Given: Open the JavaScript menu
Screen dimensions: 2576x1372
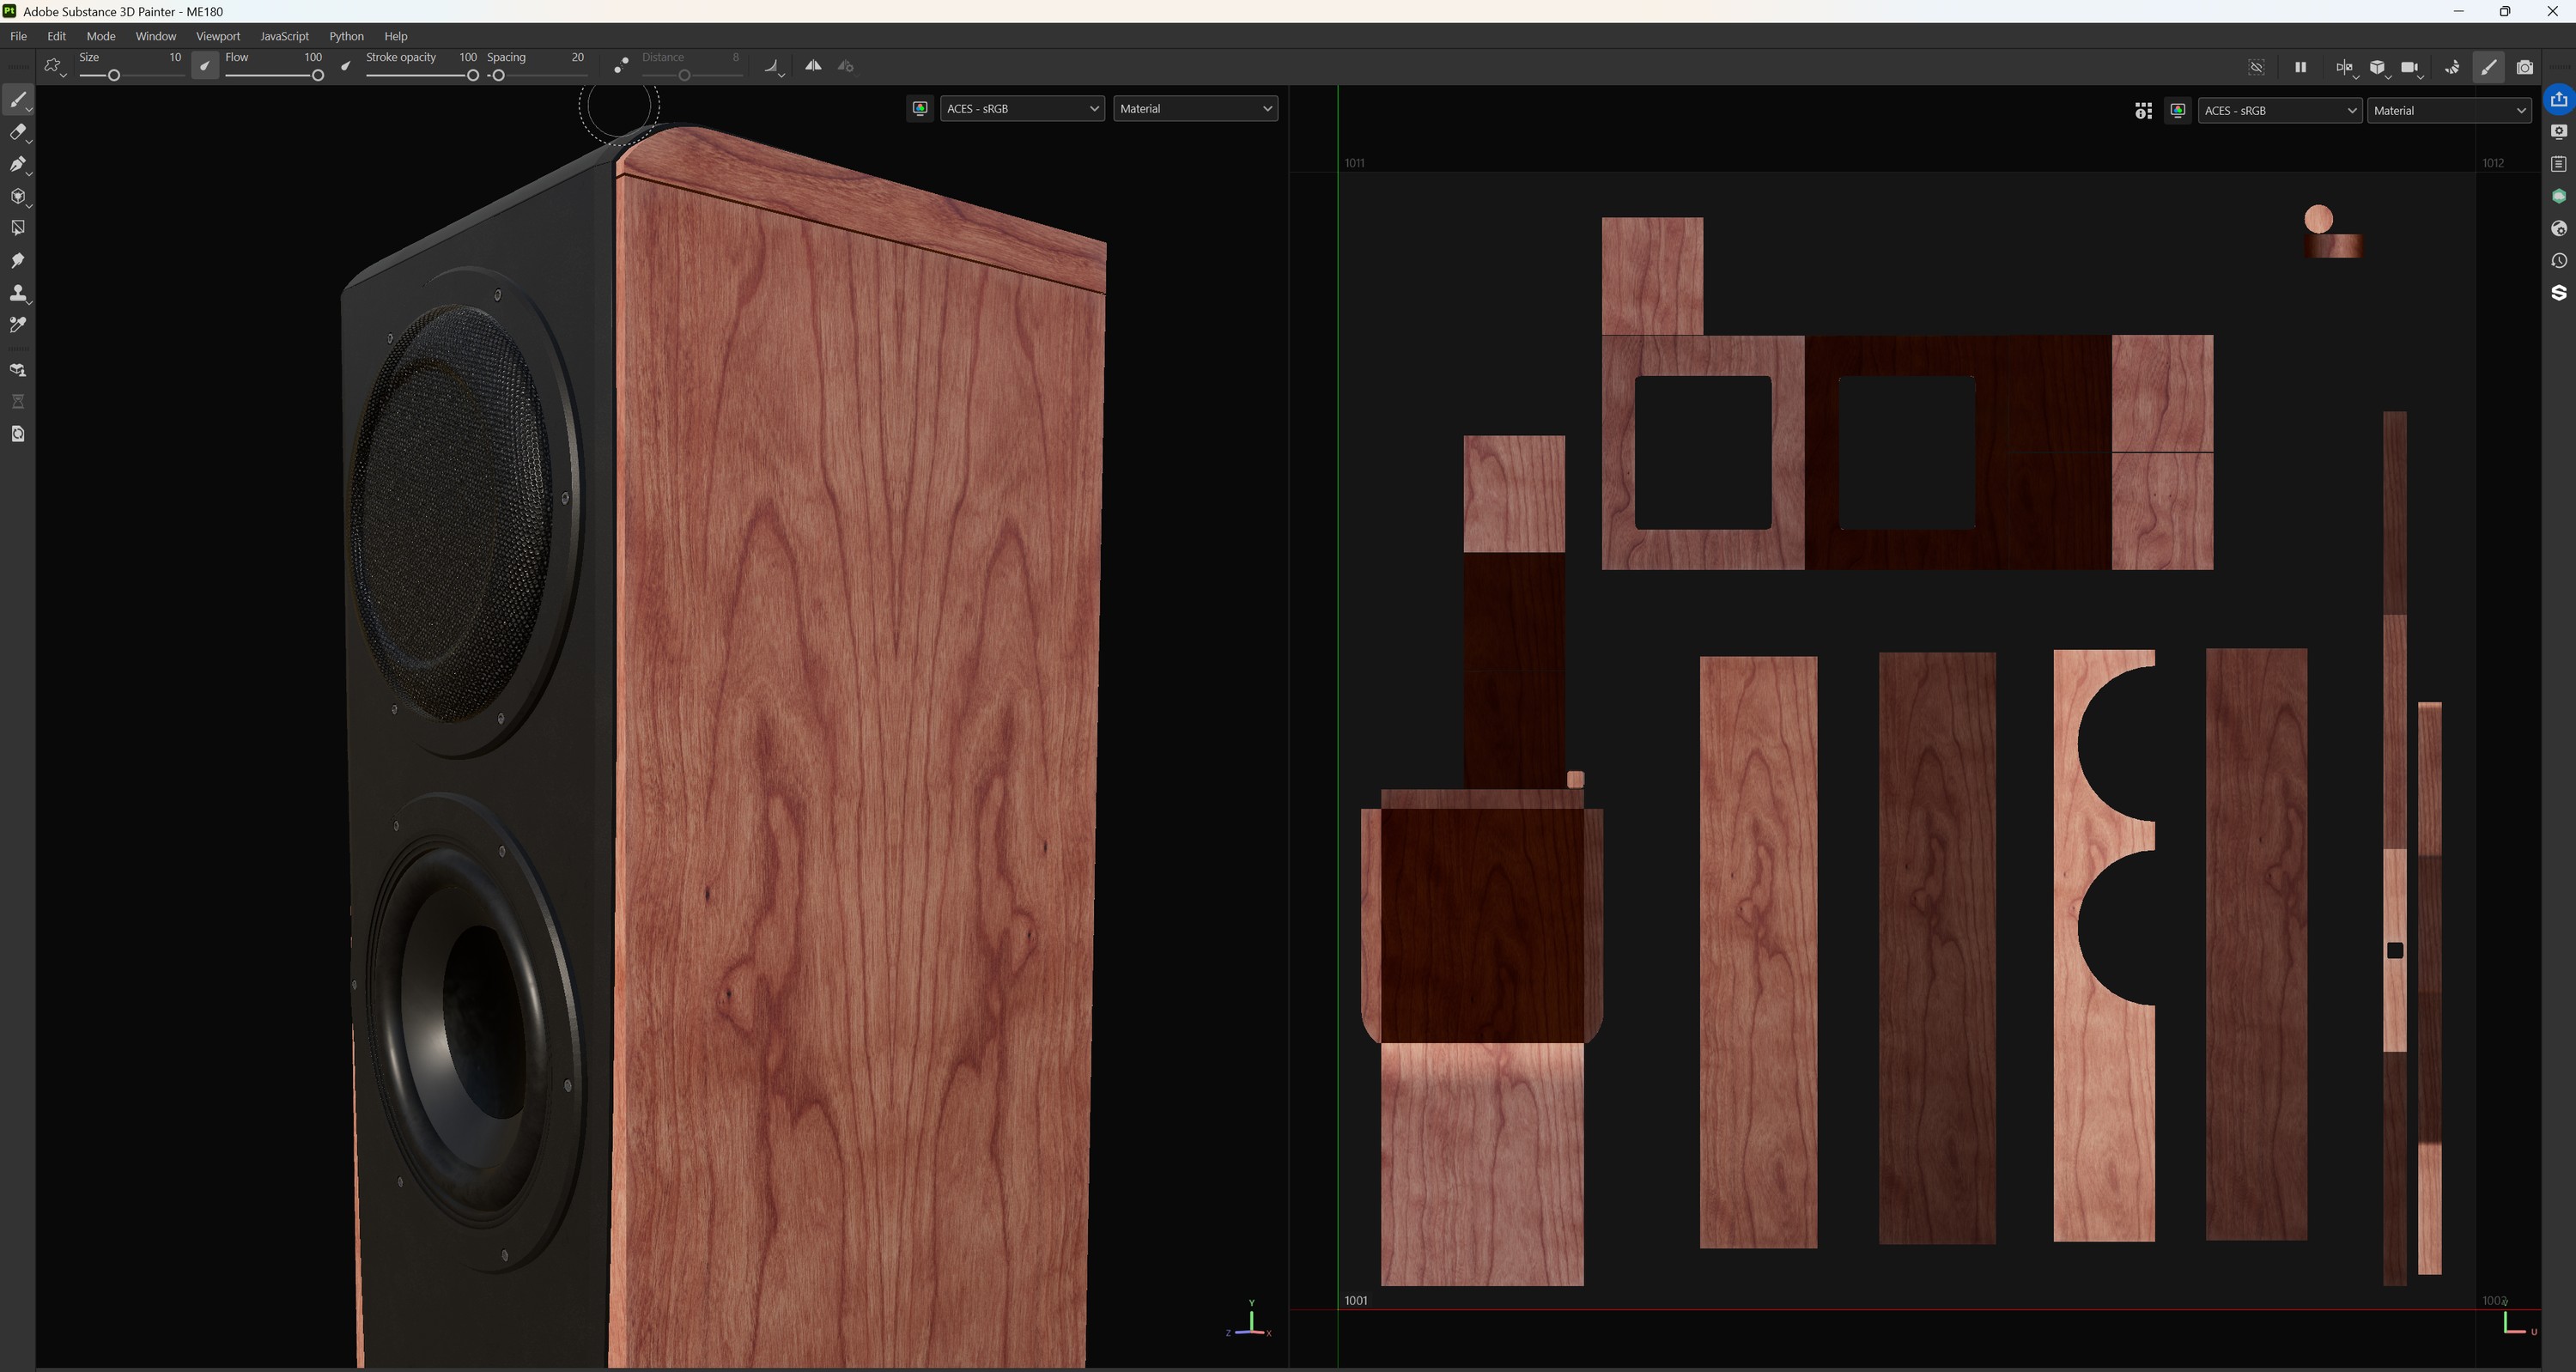Looking at the screenshot, I should click(285, 36).
